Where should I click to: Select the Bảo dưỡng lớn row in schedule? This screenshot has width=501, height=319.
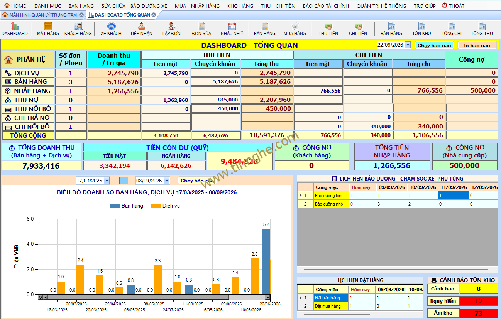tap(398, 196)
